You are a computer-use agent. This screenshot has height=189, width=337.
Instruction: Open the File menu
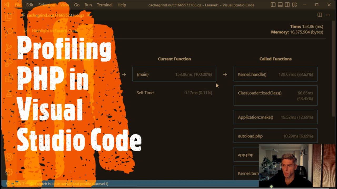click(x=18, y=5)
